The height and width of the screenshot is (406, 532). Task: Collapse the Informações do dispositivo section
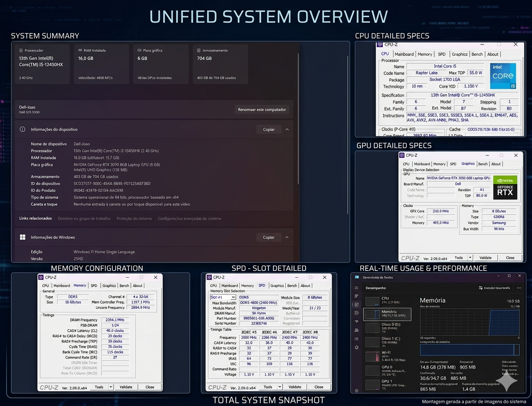[x=287, y=130]
